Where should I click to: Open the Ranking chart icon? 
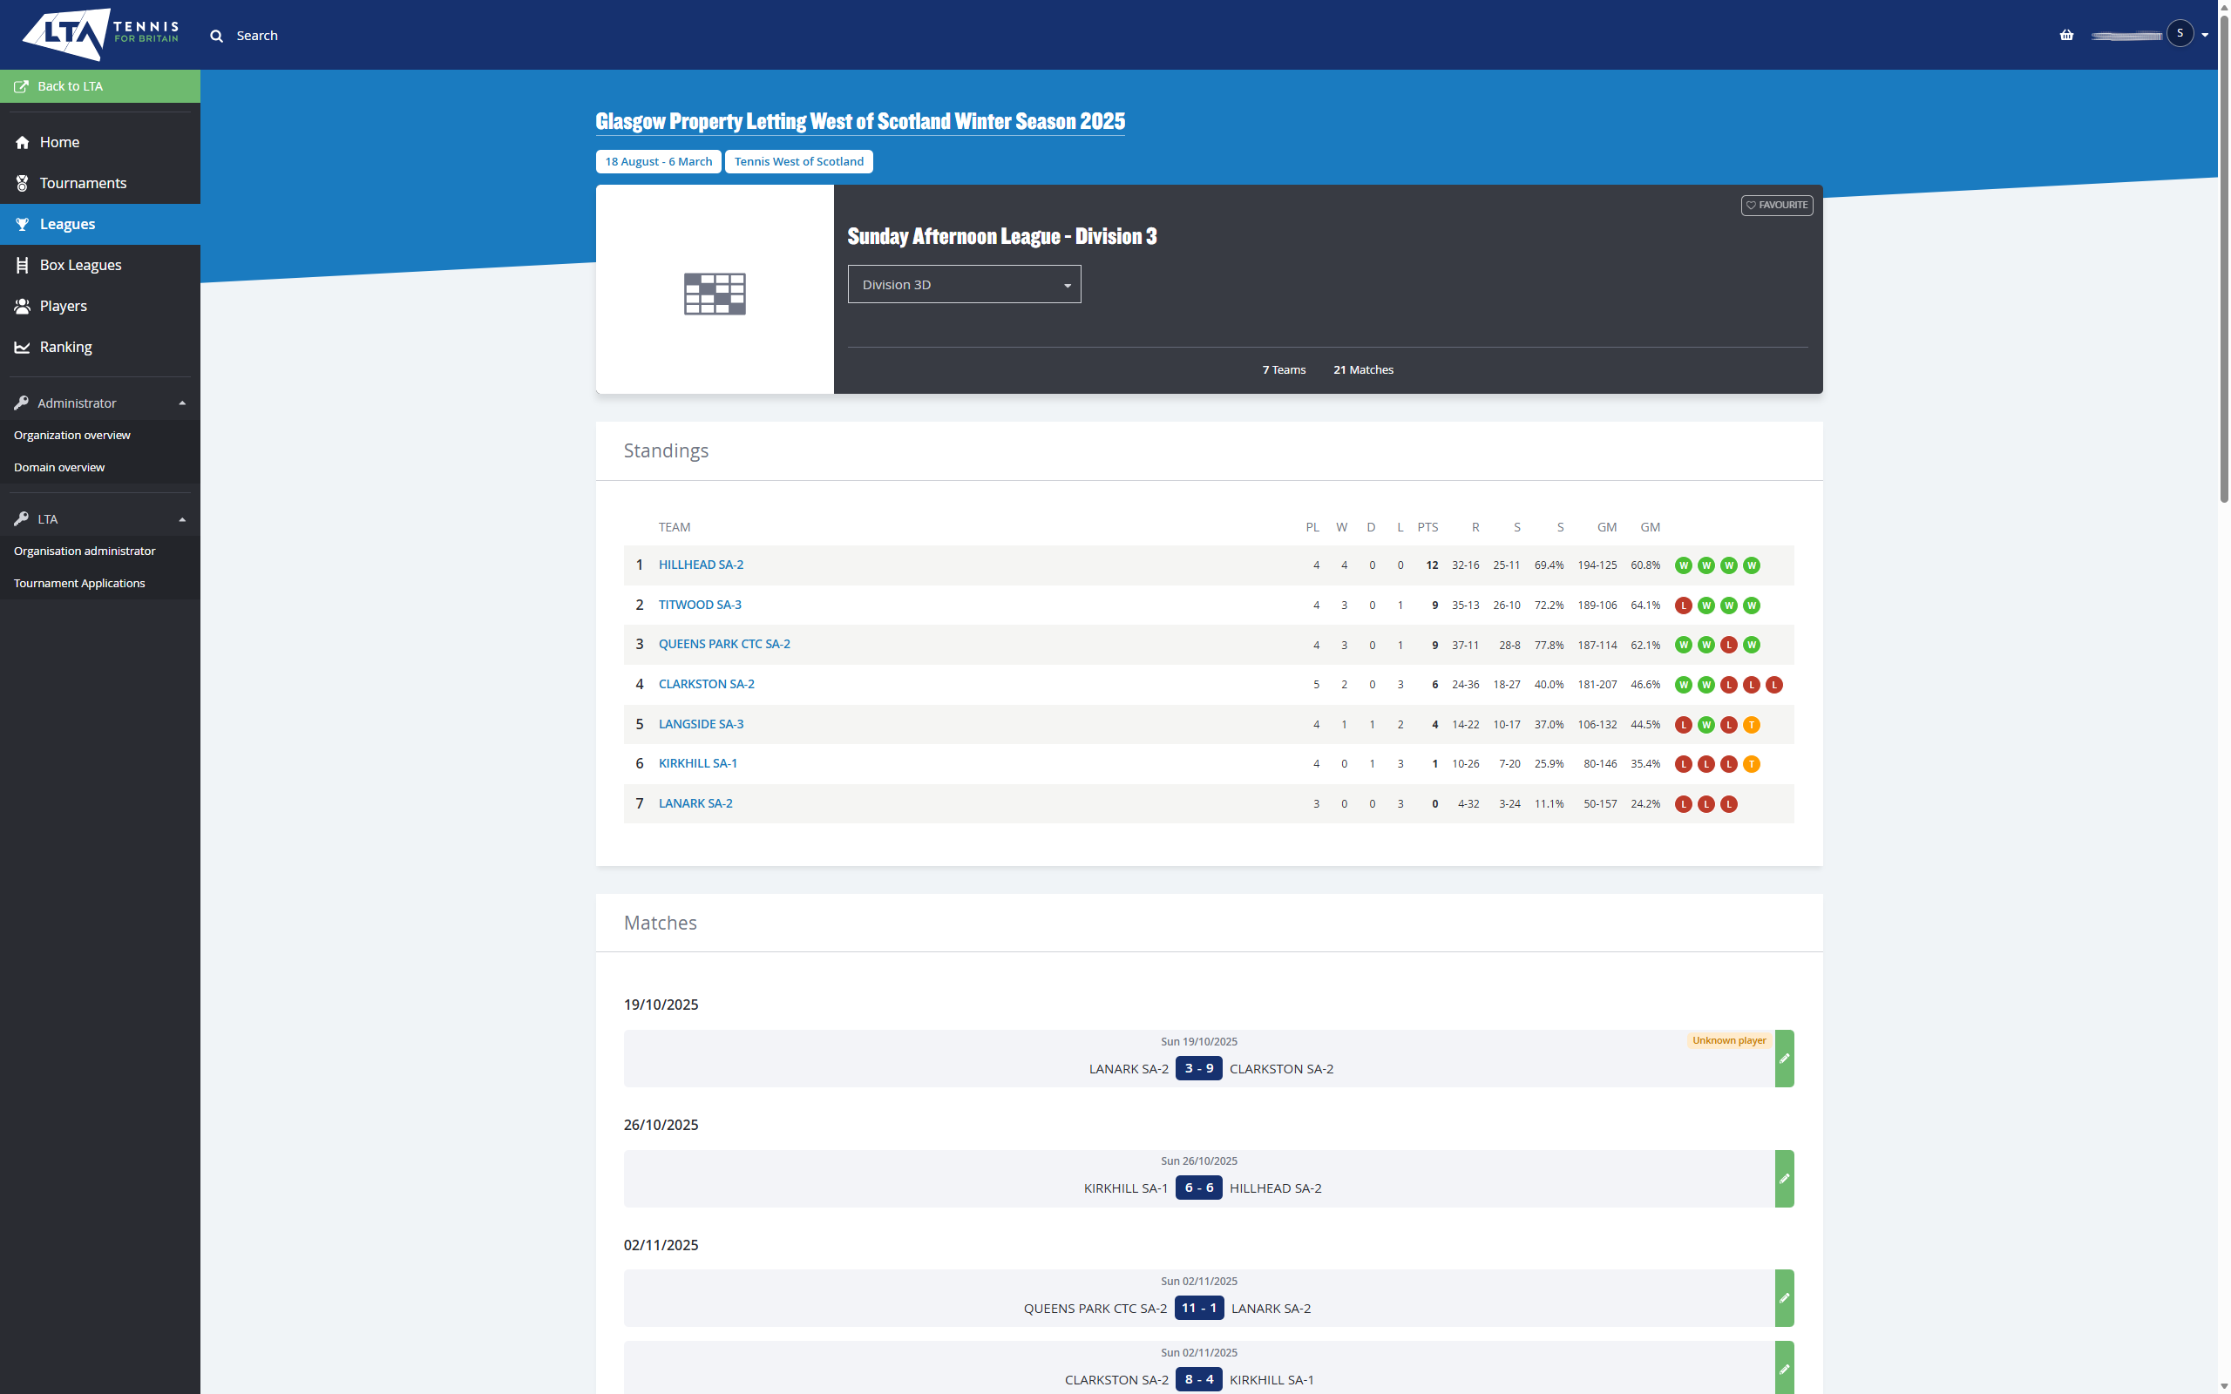(22, 347)
